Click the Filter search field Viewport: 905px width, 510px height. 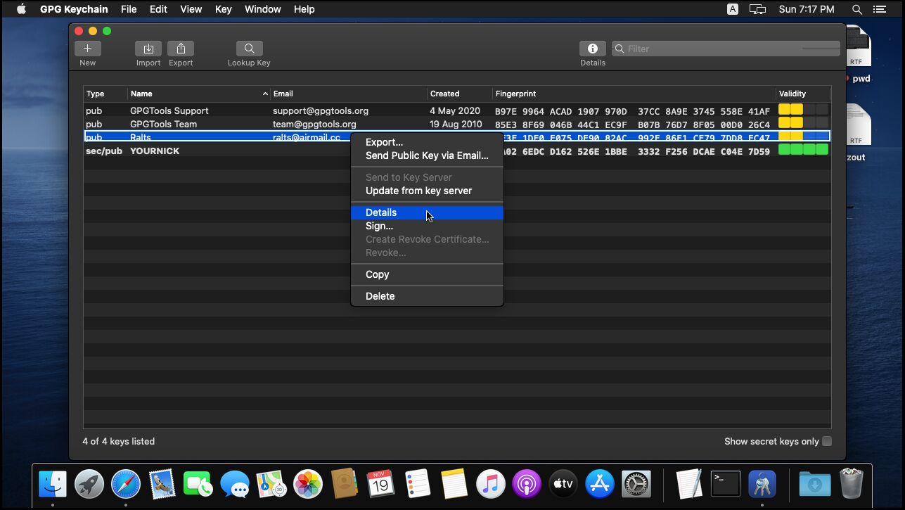[724, 49]
